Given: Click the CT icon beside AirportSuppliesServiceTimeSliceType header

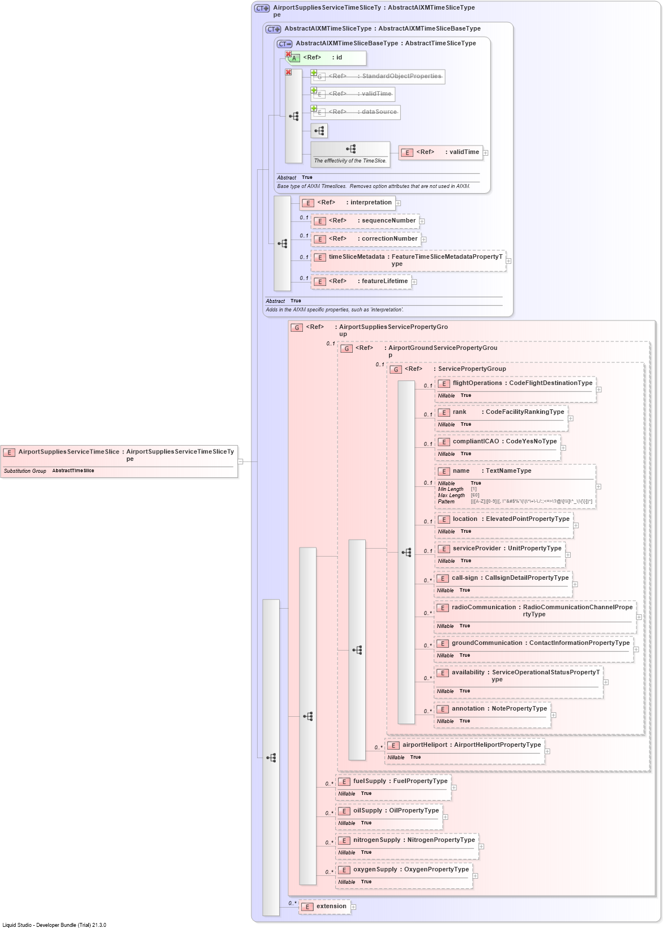Looking at the screenshot, I should tap(262, 8).
